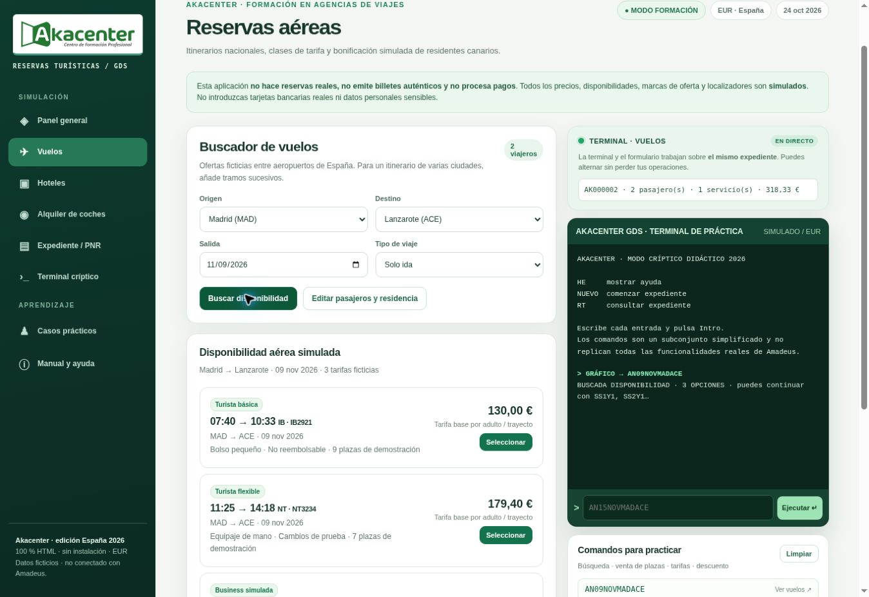Screen dimensions: 869x597
Task: Click the Casos prácticos icon
Action: pos(24,331)
